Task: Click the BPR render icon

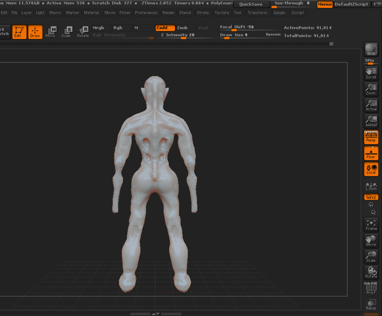Action: [x=371, y=49]
